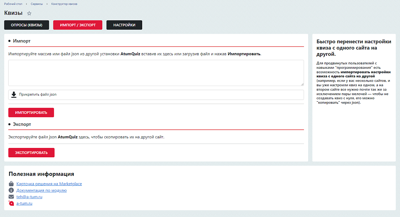Open the НАСТРОЙКИ tab

[x=124, y=25]
